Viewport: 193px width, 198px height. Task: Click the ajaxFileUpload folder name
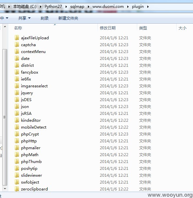point(35,38)
